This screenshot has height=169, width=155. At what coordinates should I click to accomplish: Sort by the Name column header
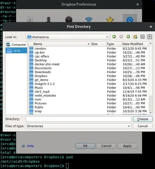coord(60,44)
